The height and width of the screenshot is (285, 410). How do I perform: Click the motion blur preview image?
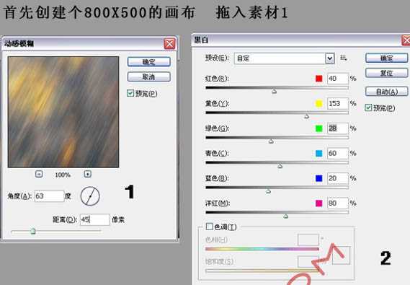pos(63,112)
